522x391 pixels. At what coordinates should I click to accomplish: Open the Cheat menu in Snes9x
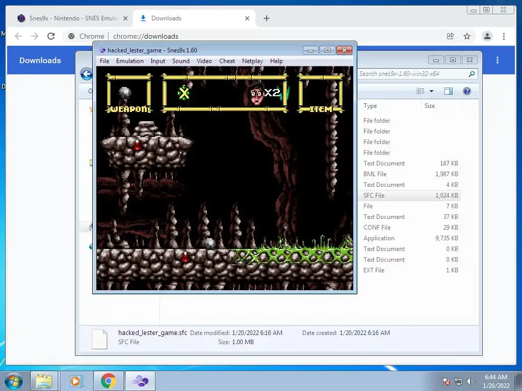(x=227, y=61)
